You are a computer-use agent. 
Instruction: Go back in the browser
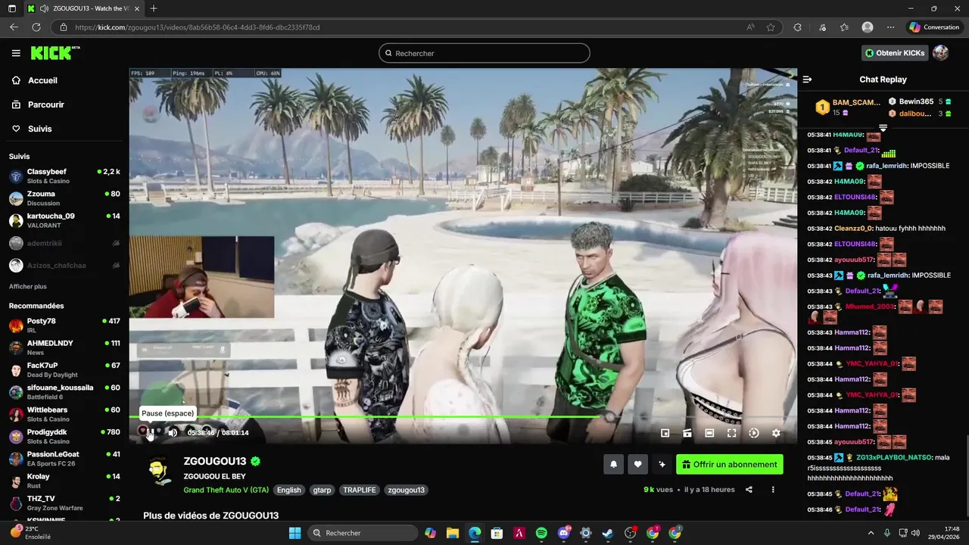pyautogui.click(x=14, y=27)
